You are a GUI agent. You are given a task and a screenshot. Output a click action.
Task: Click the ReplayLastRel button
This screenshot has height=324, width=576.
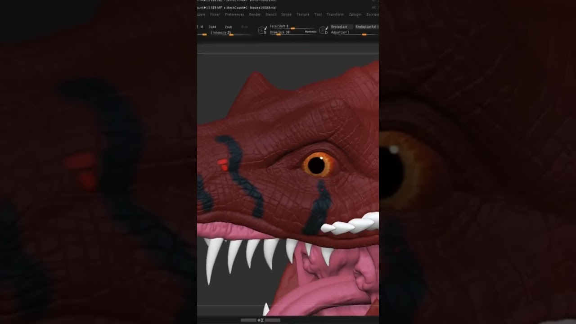[x=366, y=27]
